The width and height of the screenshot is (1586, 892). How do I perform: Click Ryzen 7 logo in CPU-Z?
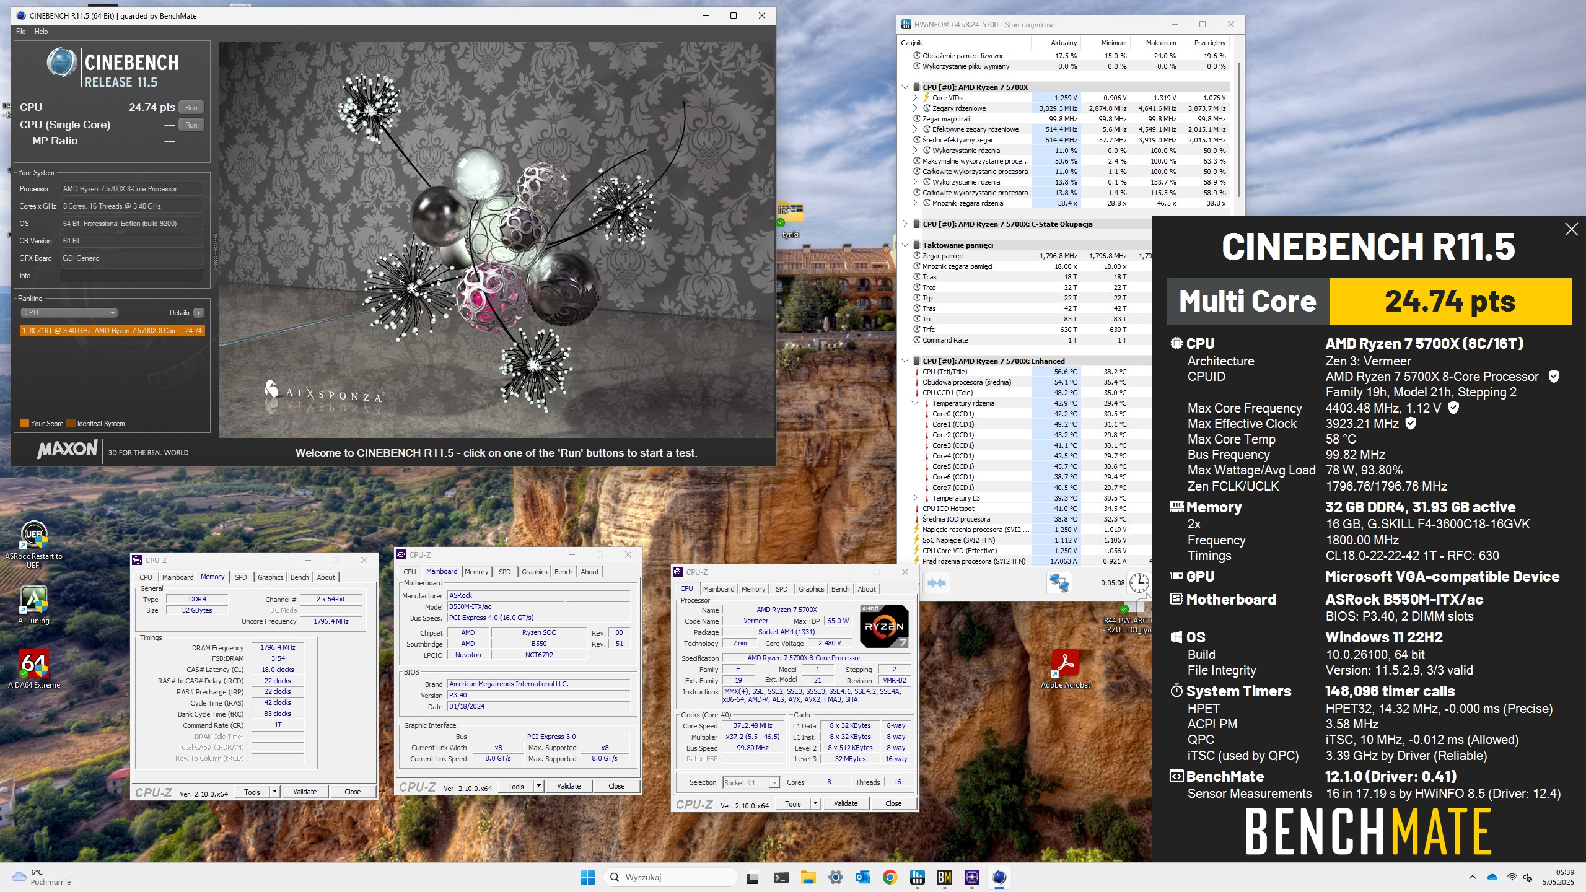(x=884, y=626)
